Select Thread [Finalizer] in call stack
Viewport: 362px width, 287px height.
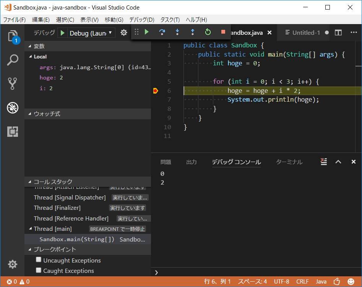click(88, 208)
